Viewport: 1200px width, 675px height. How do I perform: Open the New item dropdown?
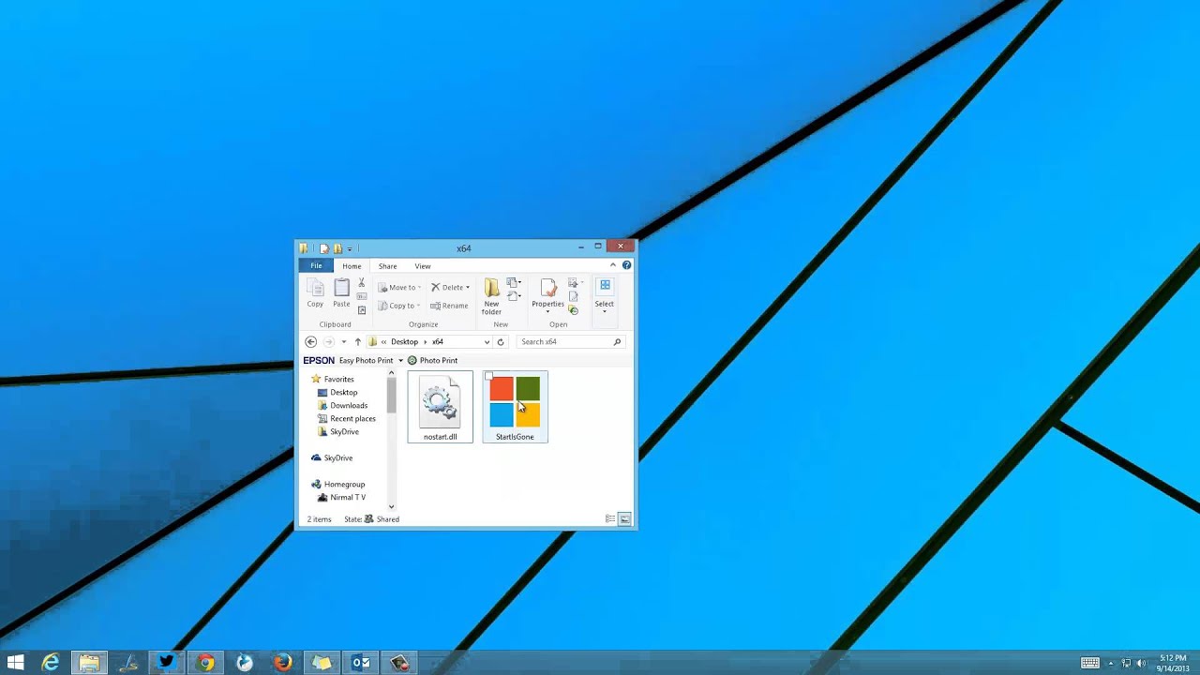pos(514,282)
